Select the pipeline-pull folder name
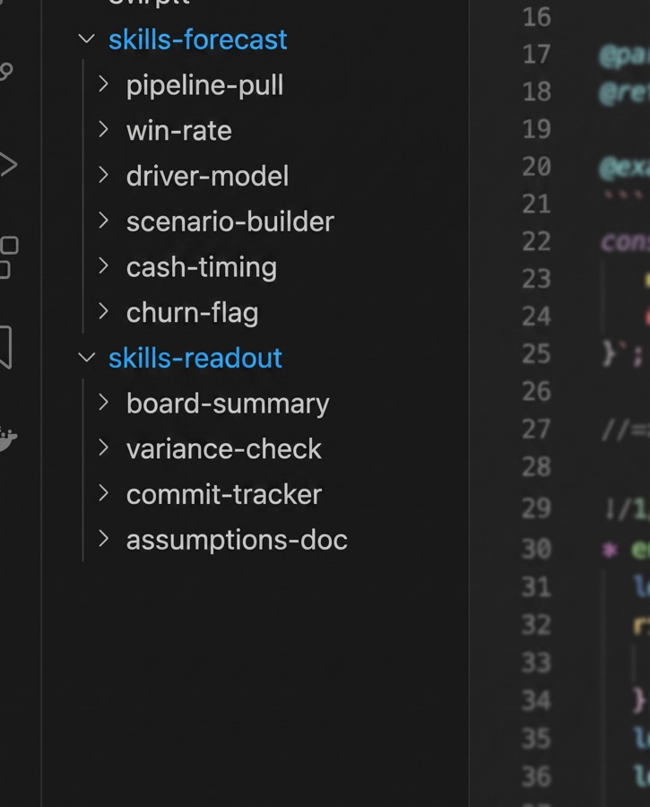This screenshot has height=807, width=650. [204, 85]
